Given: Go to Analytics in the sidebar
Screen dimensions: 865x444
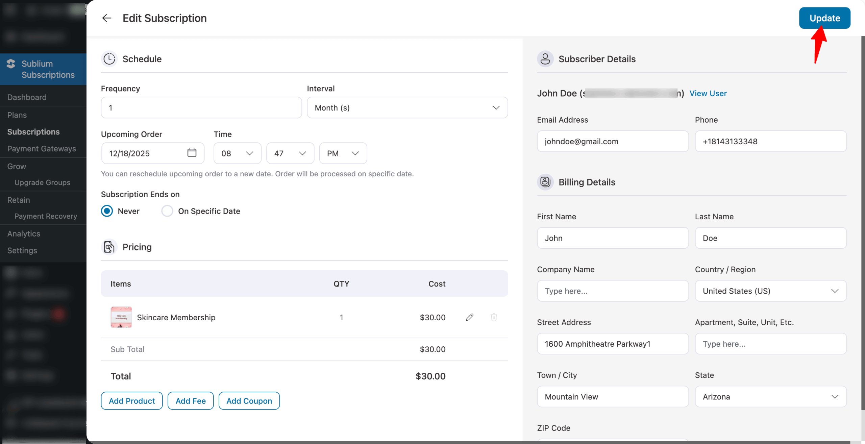Looking at the screenshot, I should pyautogui.click(x=23, y=233).
